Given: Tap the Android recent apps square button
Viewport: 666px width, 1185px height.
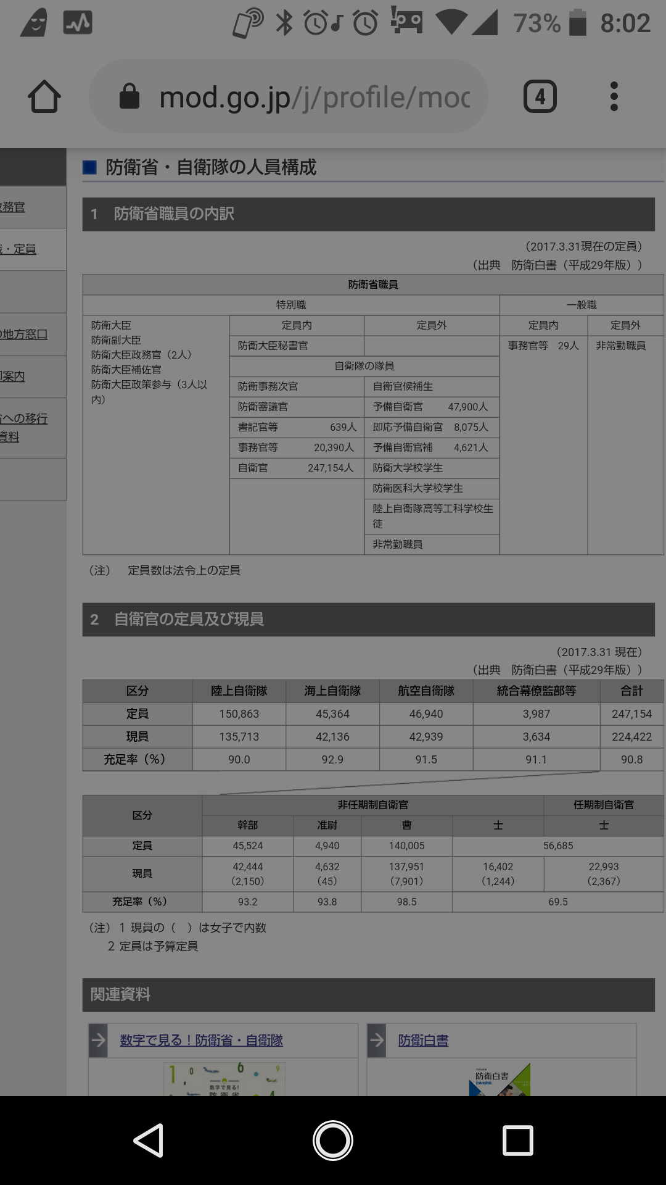Looking at the screenshot, I should pos(518,1140).
